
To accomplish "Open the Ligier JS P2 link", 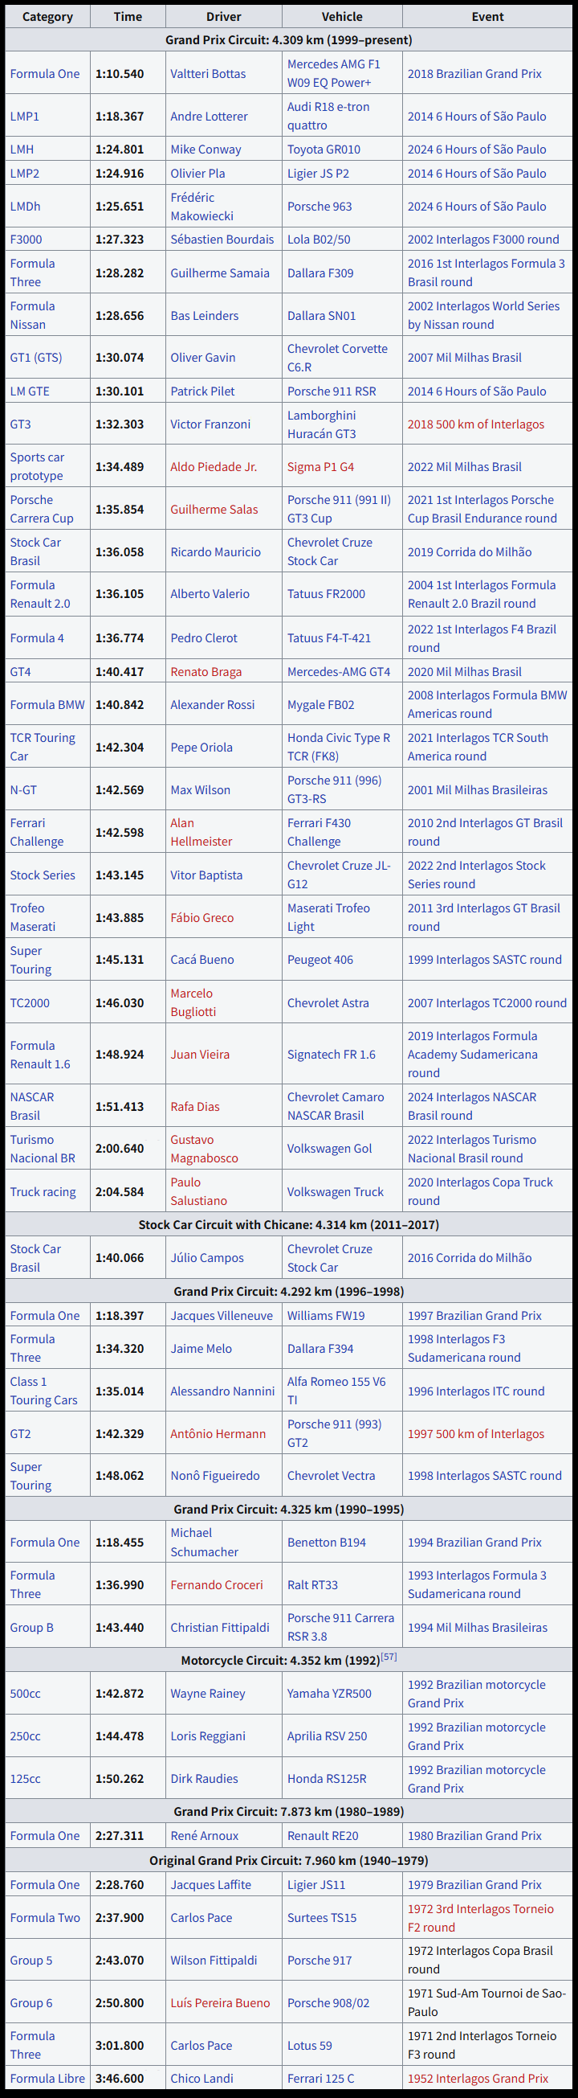I will (x=318, y=174).
